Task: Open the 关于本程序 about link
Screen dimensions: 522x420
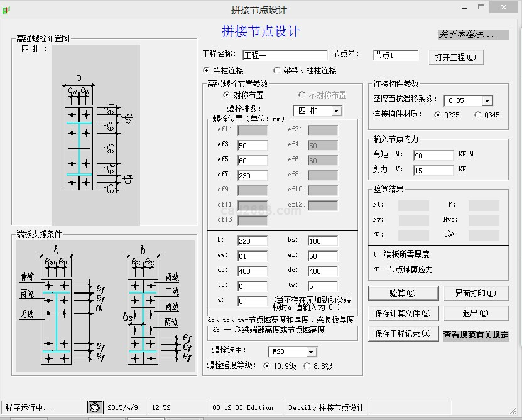Action: 473,35
